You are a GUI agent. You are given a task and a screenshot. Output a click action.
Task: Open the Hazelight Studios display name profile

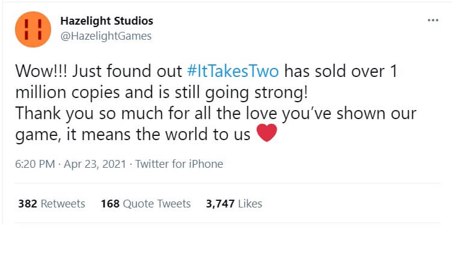(107, 21)
